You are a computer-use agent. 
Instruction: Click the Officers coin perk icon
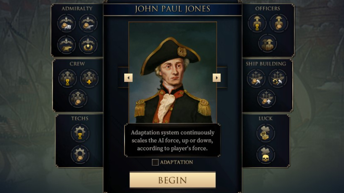pyautogui.click(x=278, y=23)
